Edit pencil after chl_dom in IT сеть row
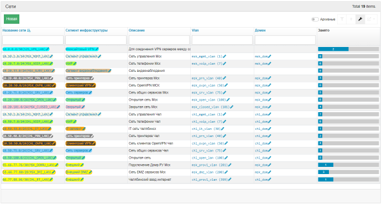Screen dimensions: 382x205 [269, 129]
